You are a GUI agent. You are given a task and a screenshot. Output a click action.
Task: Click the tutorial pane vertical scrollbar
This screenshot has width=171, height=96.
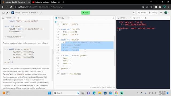coord(52,65)
